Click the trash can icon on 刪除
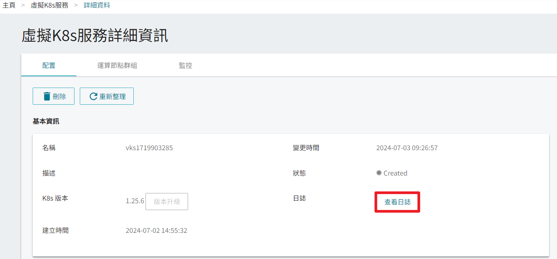Image resolution: width=557 pixels, height=259 pixels. point(47,96)
